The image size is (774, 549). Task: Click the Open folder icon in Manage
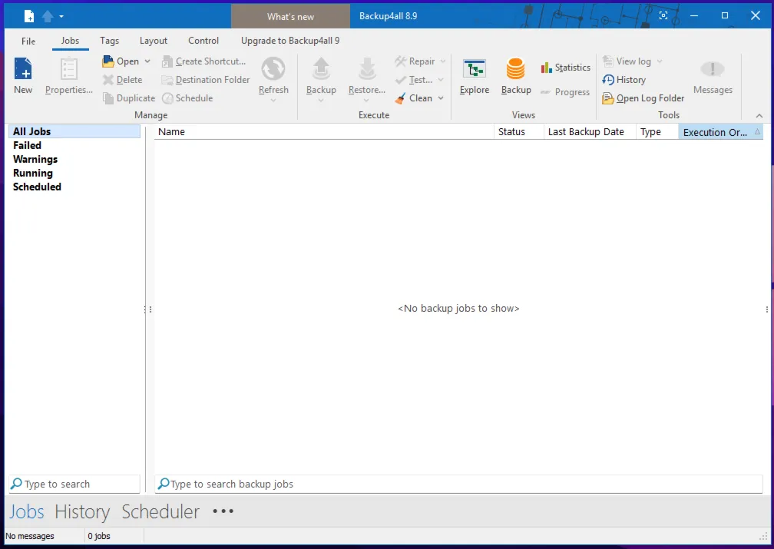[x=108, y=61]
